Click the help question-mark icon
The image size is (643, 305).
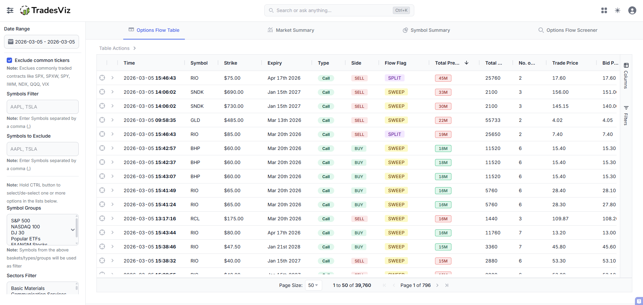click(639, 301)
